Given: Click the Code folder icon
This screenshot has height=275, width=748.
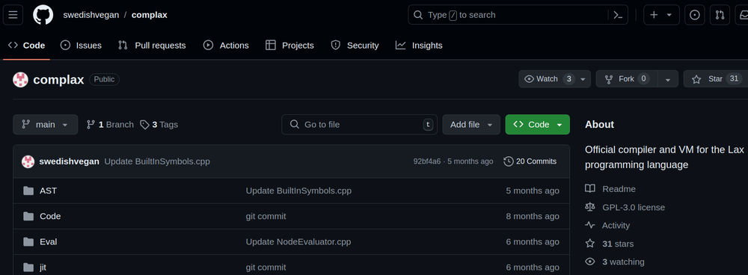Looking at the screenshot, I should (28, 217).
